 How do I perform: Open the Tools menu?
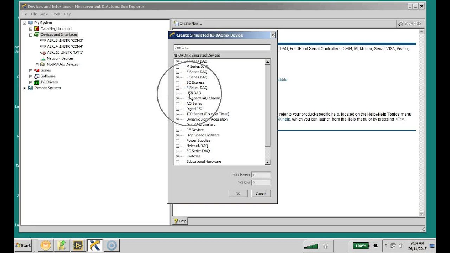(56, 14)
